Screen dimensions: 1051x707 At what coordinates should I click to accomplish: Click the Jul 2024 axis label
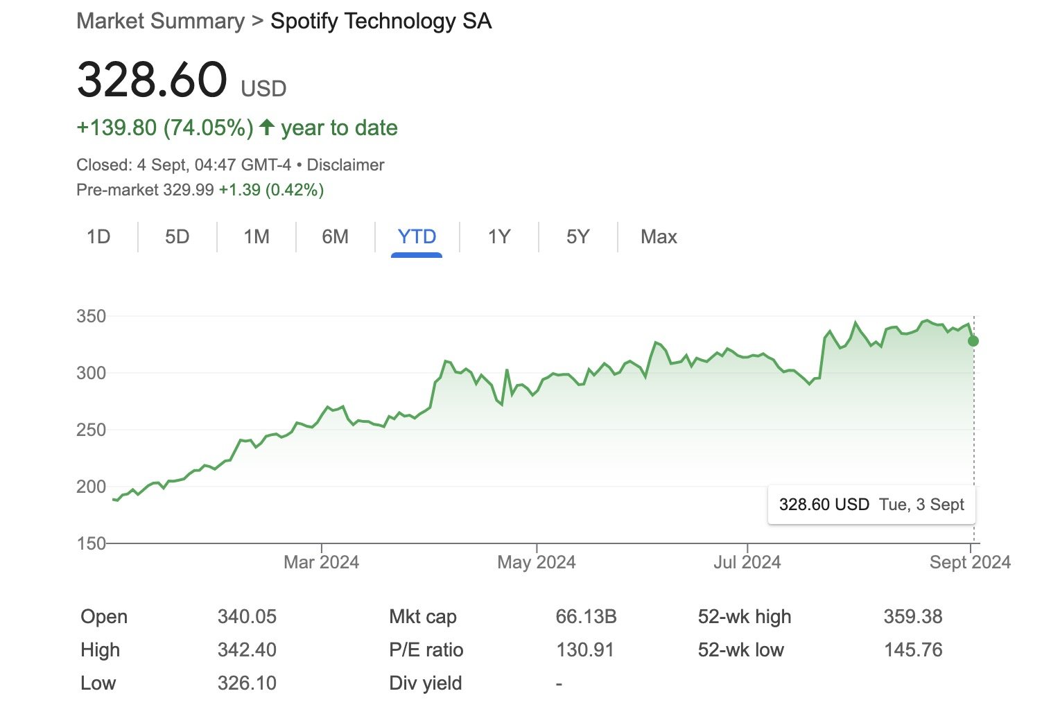[x=747, y=562]
